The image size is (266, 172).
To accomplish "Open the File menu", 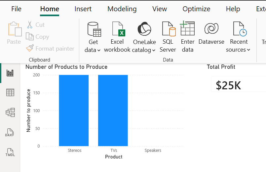I will coord(16,9).
